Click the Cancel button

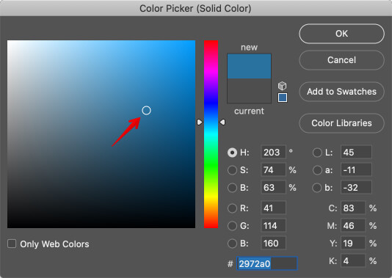(x=341, y=60)
